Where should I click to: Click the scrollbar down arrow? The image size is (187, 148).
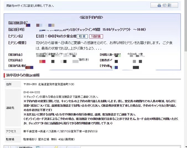coord(186,147)
